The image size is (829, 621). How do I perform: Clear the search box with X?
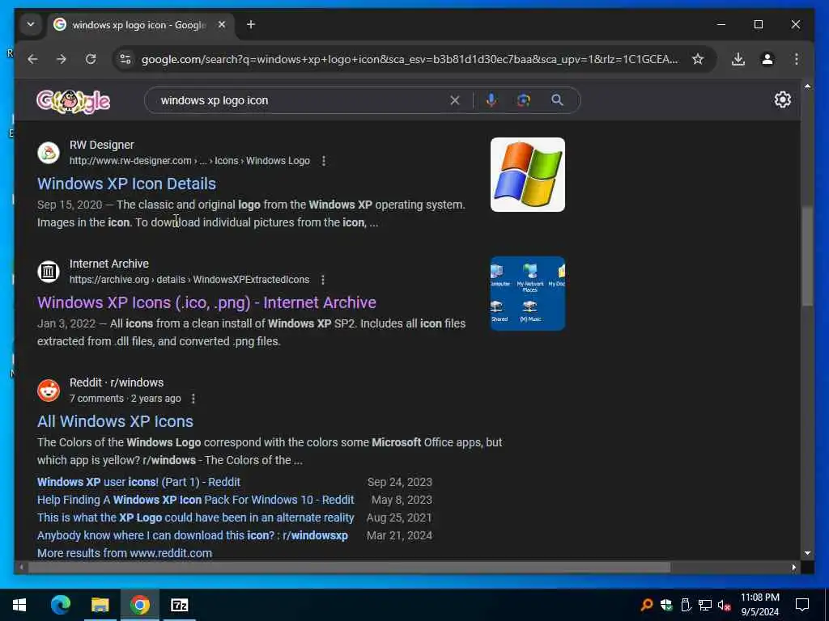[455, 100]
